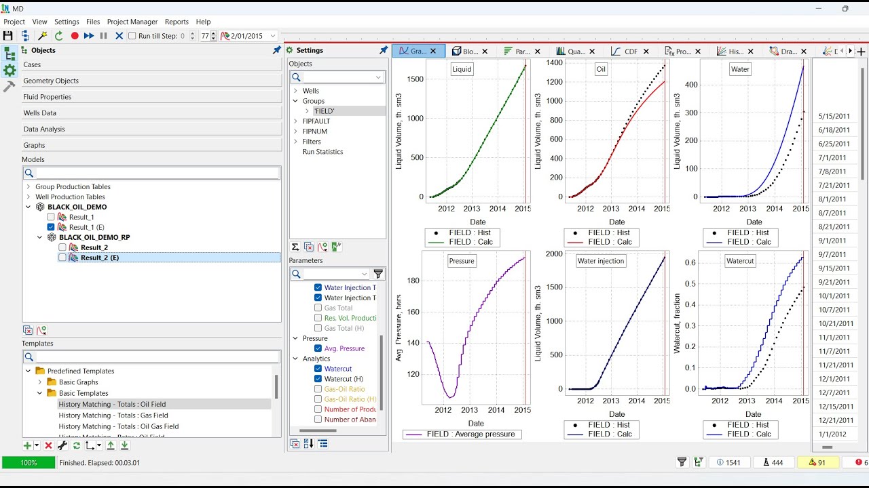Select History Matching - Totals : Gas Field template
The image size is (869, 488).
(113, 415)
